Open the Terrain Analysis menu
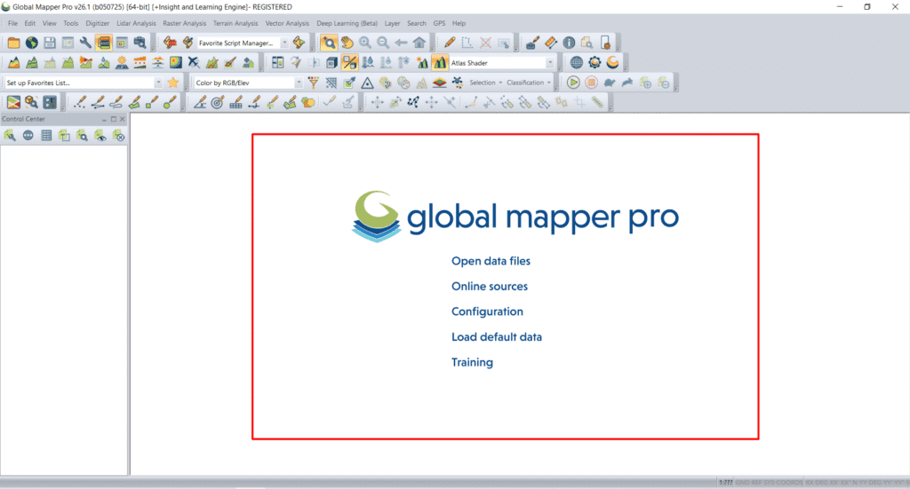Screen dimensions: 910x489 (235, 23)
